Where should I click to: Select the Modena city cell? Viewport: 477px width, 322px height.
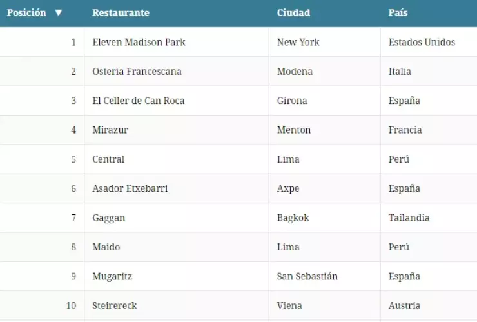(295, 72)
